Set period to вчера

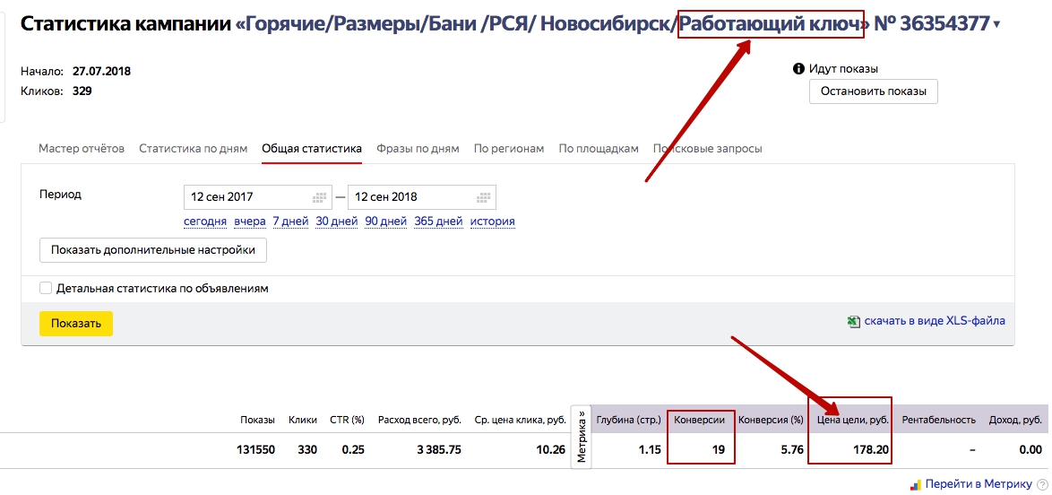[250, 221]
